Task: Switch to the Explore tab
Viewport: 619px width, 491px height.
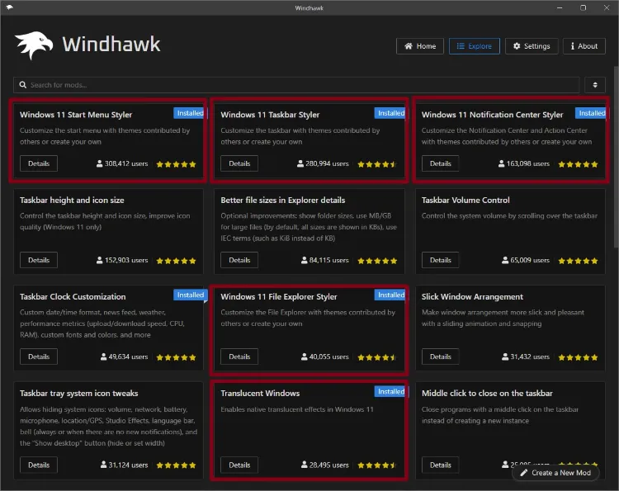Action: tap(474, 46)
